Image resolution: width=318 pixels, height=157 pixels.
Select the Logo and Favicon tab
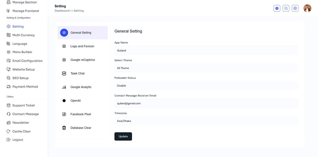[x=82, y=46]
